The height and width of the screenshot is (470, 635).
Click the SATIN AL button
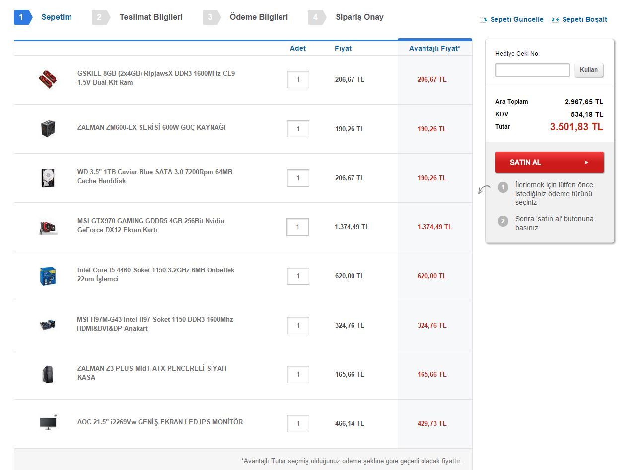[550, 162]
